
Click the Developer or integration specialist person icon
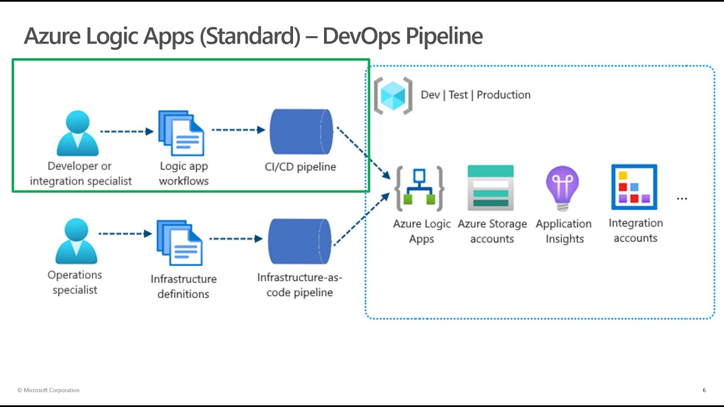pos(78,133)
